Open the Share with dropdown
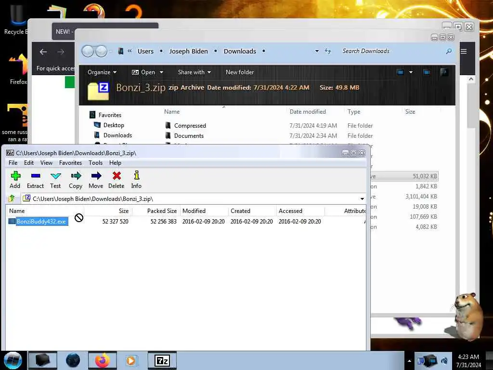493x370 pixels. click(x=195, y=72)
